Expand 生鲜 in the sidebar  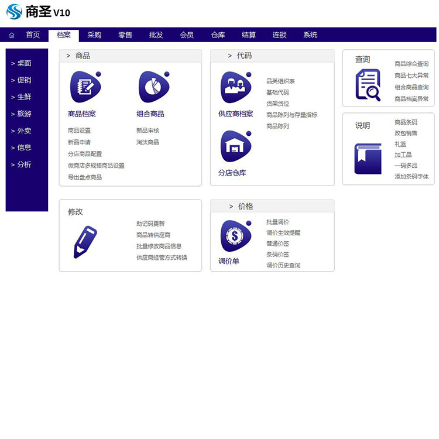(x=21, y=97)
